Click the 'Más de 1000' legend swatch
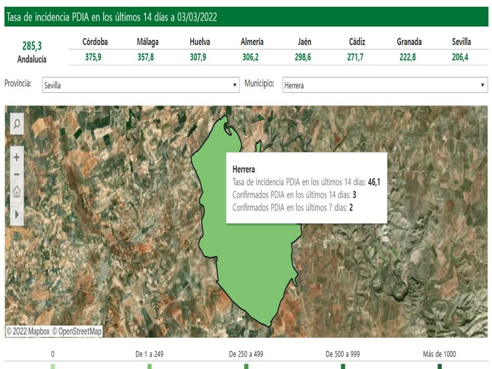Viewport: 492px width, 369px height. click(x=439, y=365)
